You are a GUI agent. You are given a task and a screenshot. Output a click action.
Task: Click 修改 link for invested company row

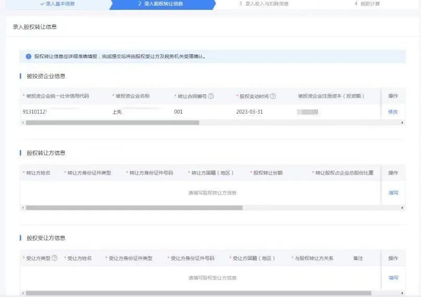393,112
